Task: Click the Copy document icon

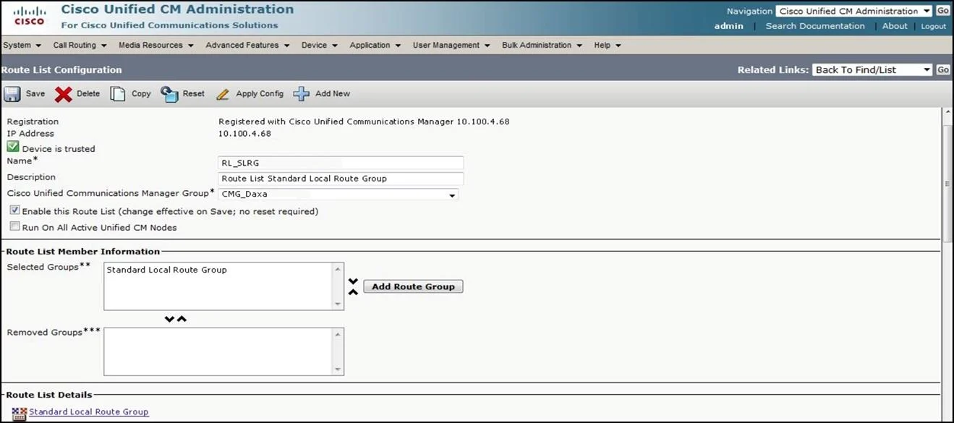Action: click(118, 94)
